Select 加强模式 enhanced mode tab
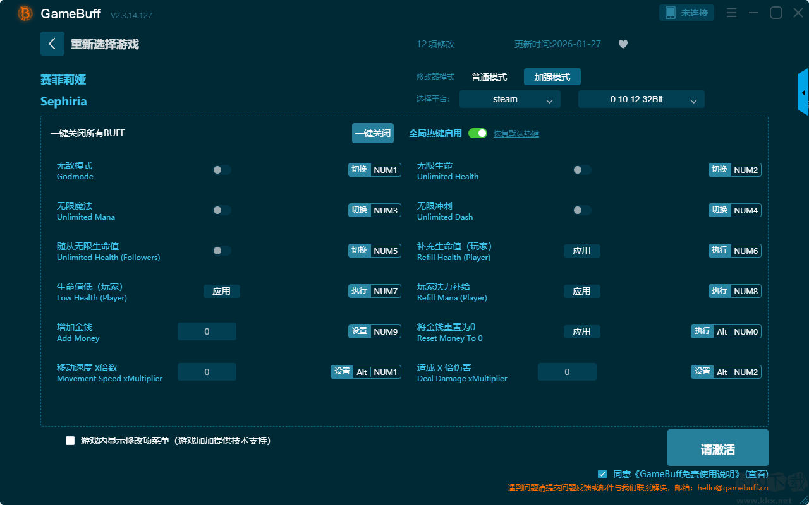 pos(552,77)
